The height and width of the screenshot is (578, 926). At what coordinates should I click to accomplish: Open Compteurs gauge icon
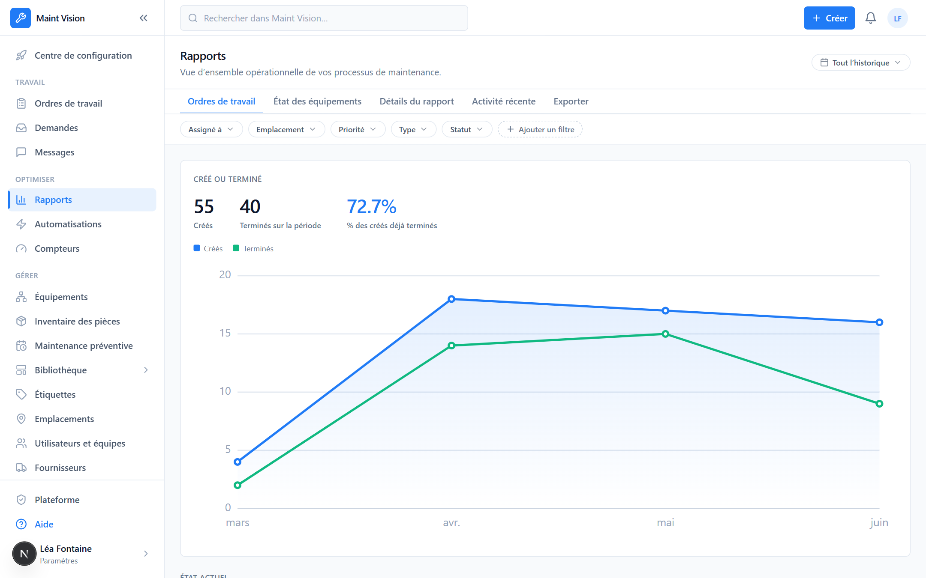(x=21, y=249)
